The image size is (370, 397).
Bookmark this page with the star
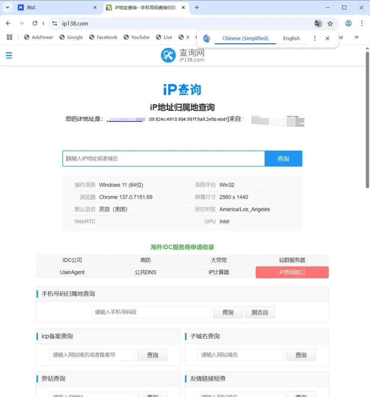330,23
